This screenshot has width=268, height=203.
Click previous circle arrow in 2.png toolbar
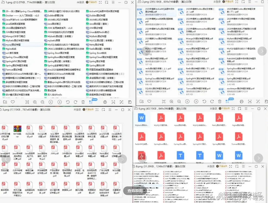187,101
